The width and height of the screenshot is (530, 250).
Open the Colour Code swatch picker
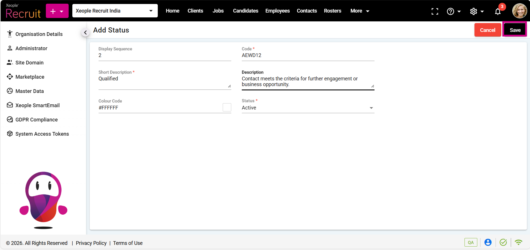point(227,107)
